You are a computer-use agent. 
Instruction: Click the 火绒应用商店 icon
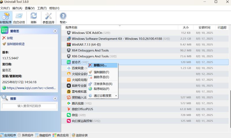tap(69, 80)
